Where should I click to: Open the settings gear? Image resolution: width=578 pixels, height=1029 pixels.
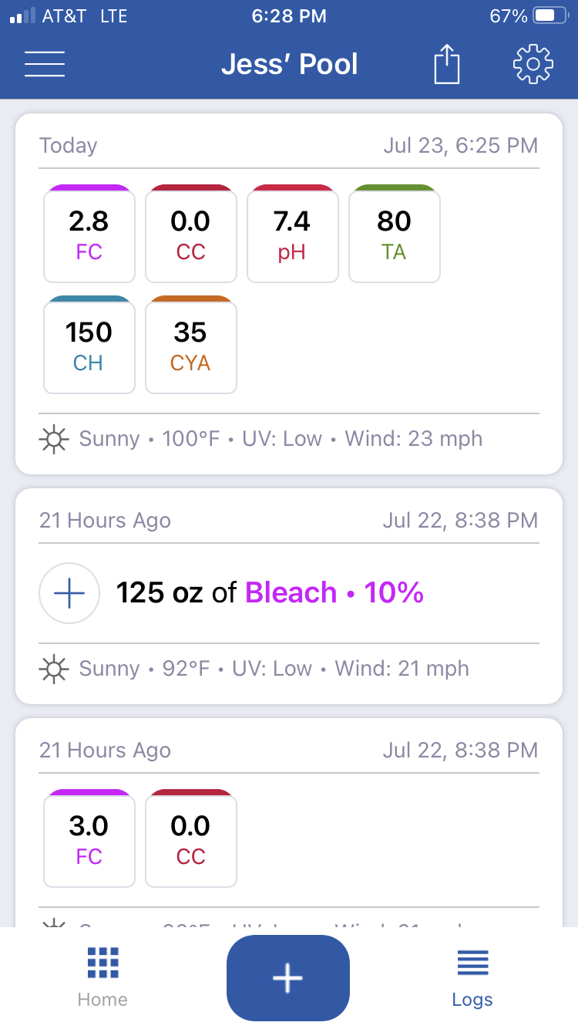(x=533, y=64)
